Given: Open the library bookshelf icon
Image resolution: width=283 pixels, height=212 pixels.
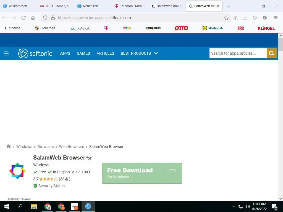Looking at the screenshot, I should click(235, 18).
